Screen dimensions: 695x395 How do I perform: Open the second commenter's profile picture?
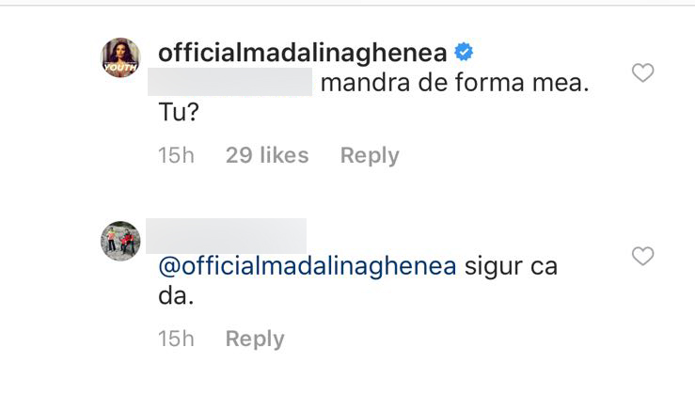[120, 241]
